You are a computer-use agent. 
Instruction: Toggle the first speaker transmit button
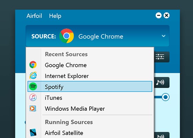162,82
